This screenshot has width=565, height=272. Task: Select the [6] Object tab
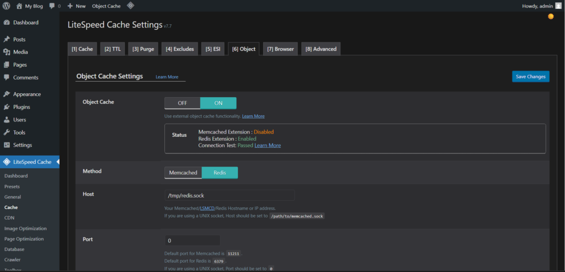[x=243, y=49]
